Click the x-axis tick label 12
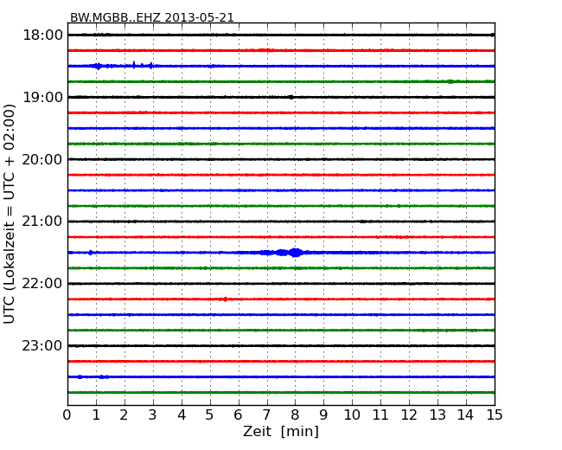 [x=409, y=415]
